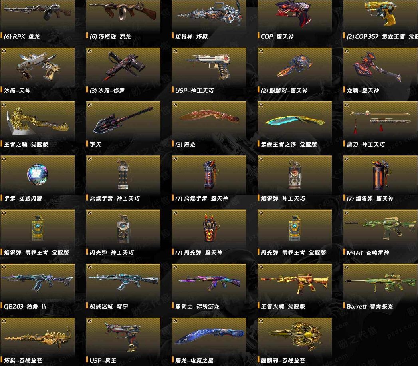Open the 手雷-动感闪耀 disco ball grenade
This screenshot has width=418, height=366.
[x=38, y=174]
